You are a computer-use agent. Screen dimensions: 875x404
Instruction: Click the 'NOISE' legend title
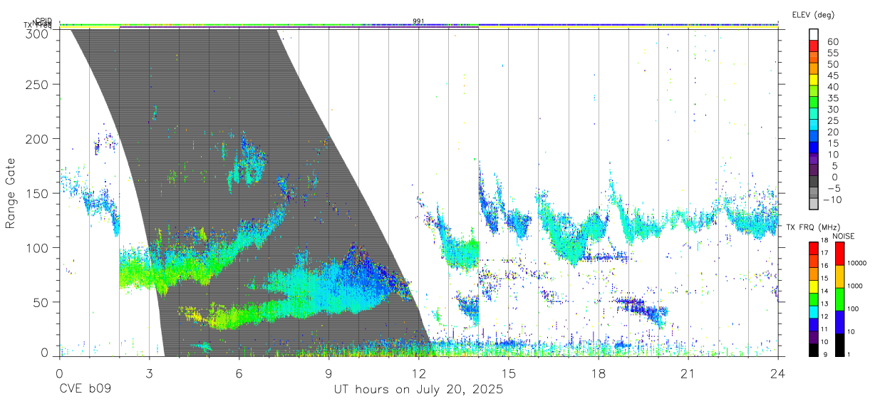pos(843,236)
